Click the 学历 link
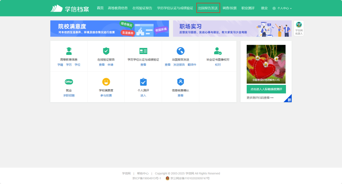Image resolution: width=342 pixels, height=184 pixels. coord(69,65)
